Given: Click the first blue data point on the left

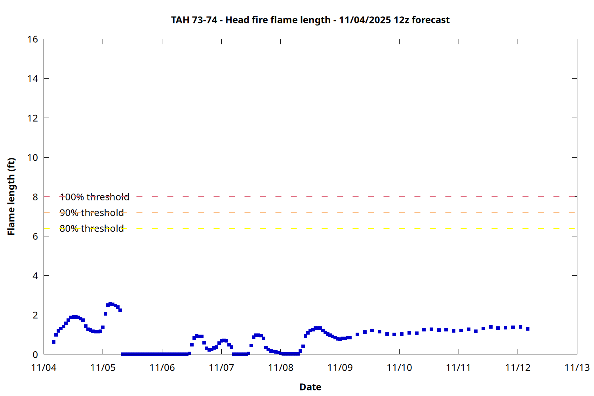Looking at the screenshot, I should 53,342.
